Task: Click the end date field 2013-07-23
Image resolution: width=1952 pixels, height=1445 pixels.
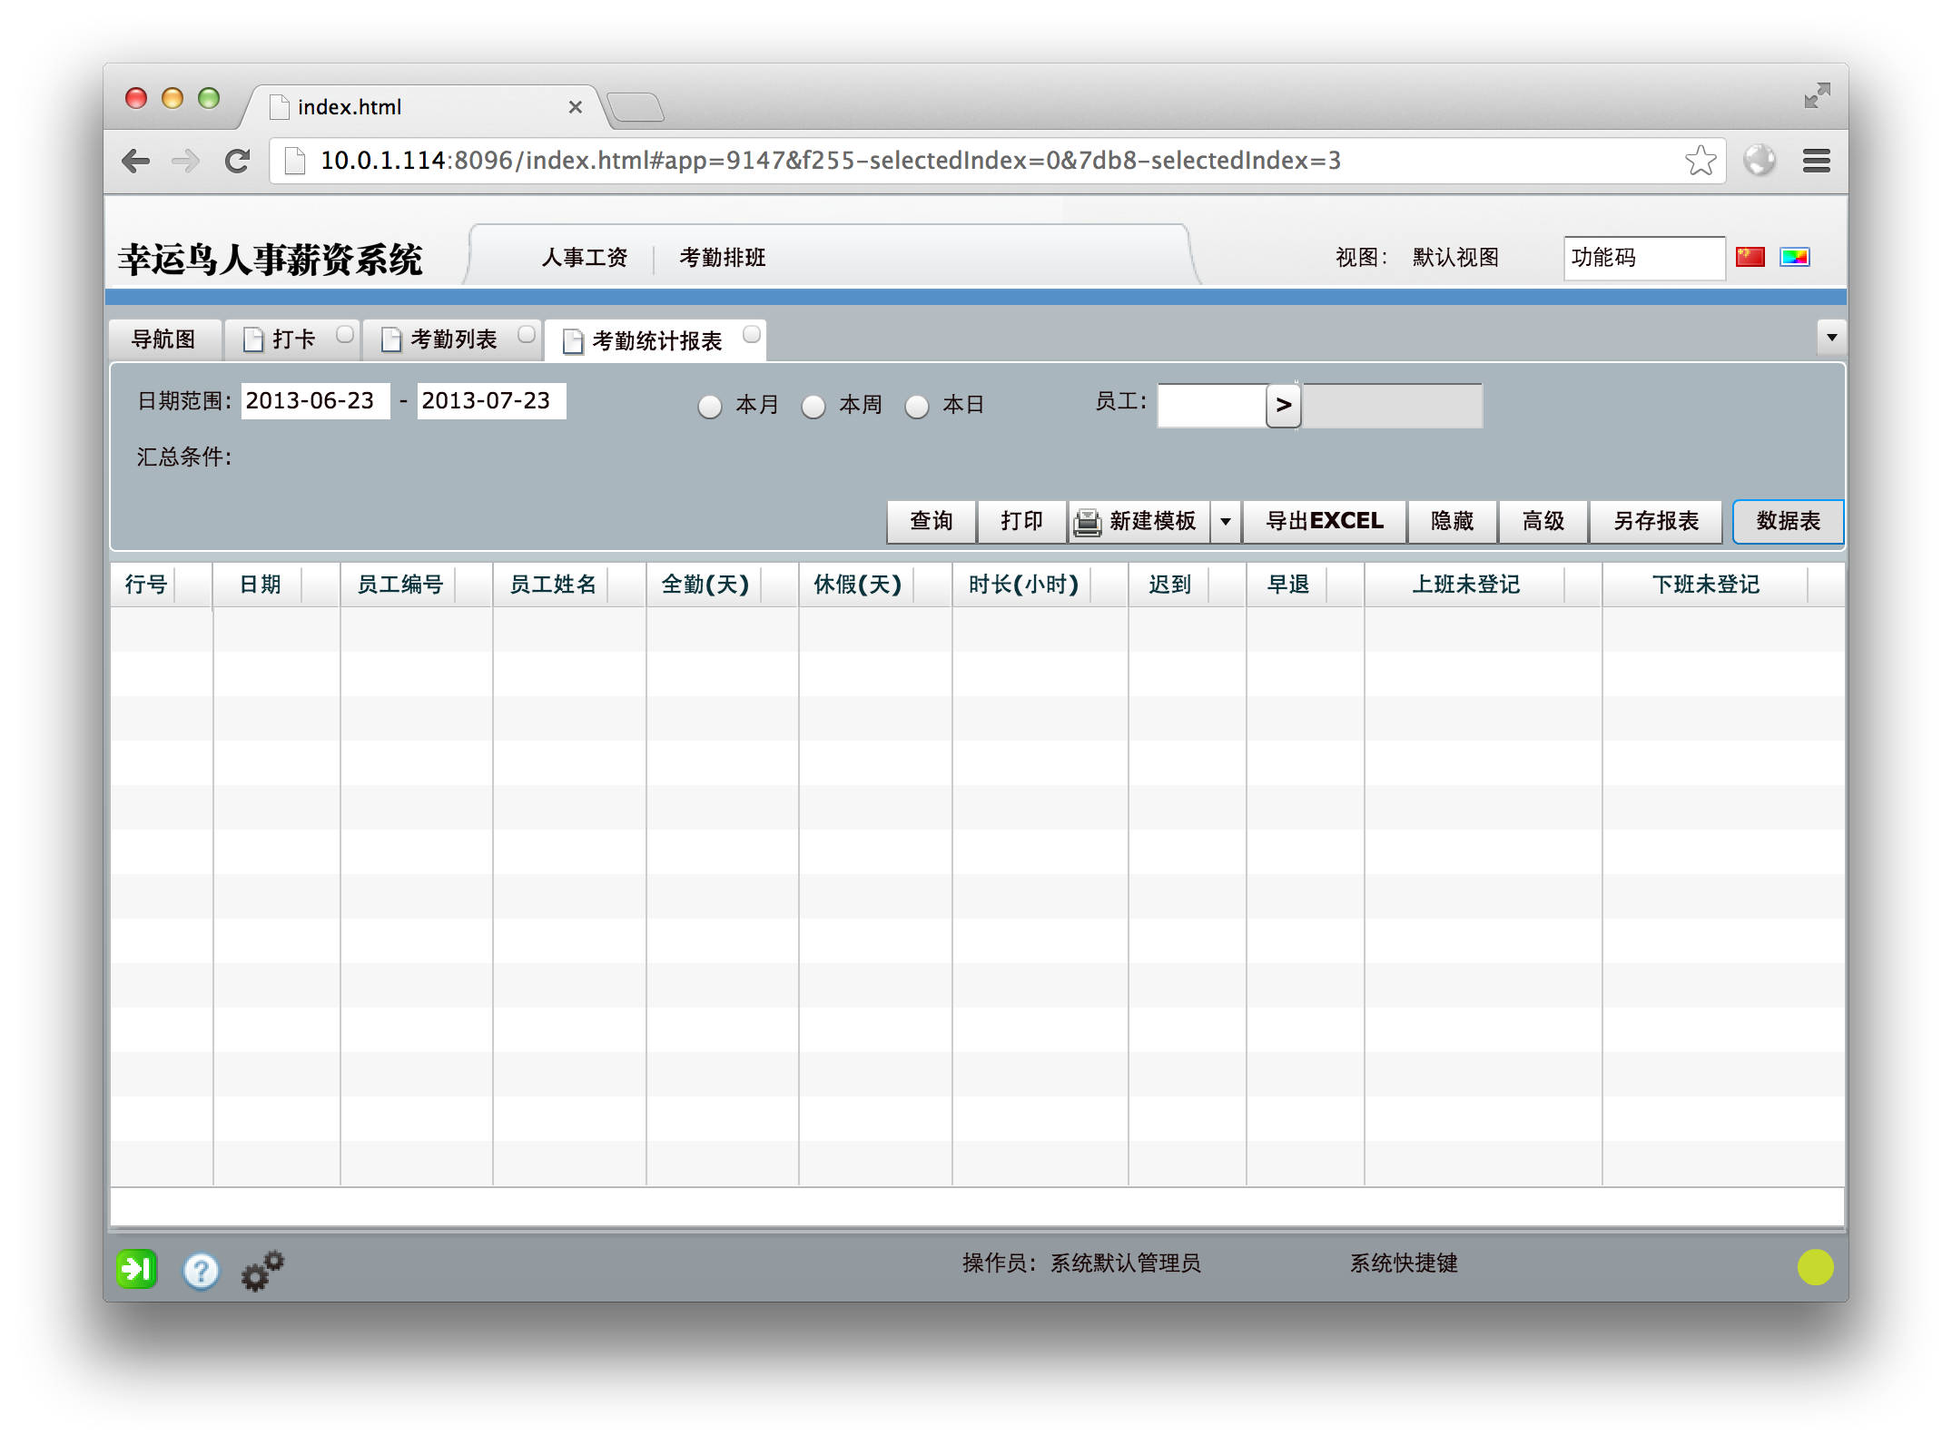Action: (491, 401)
